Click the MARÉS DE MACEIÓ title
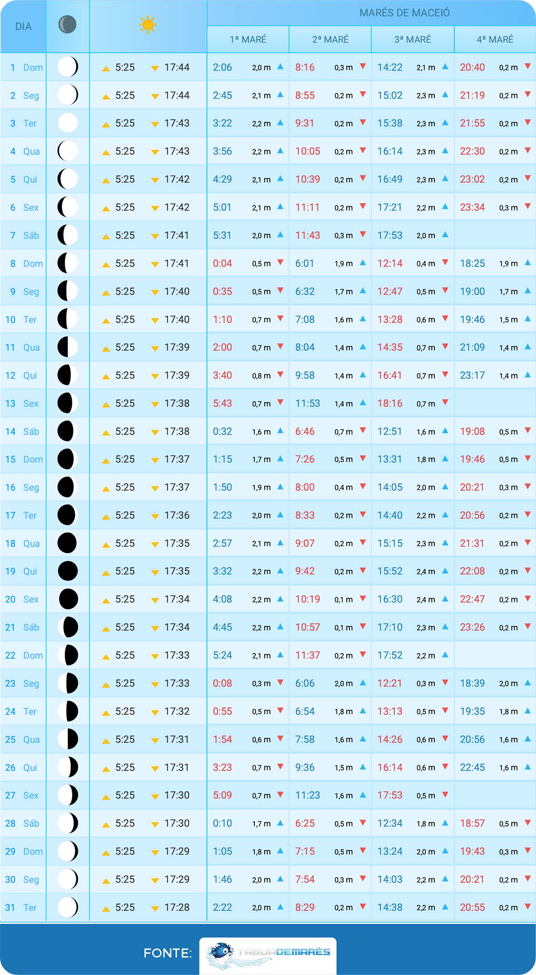 [404, 13]
